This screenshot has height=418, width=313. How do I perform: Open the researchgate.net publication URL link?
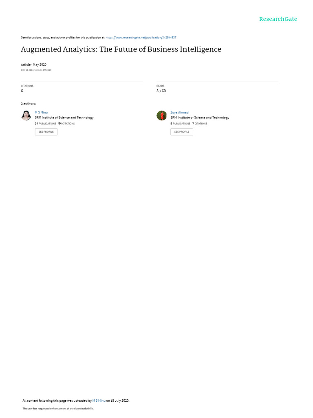pos(141,38)
